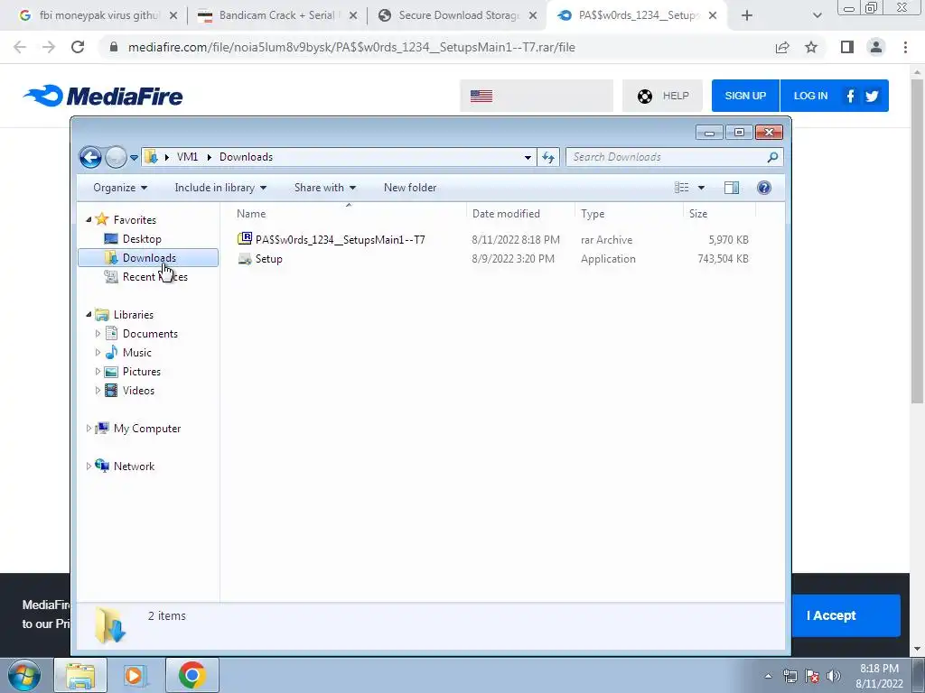Select Desktop in Favorites

142,238
